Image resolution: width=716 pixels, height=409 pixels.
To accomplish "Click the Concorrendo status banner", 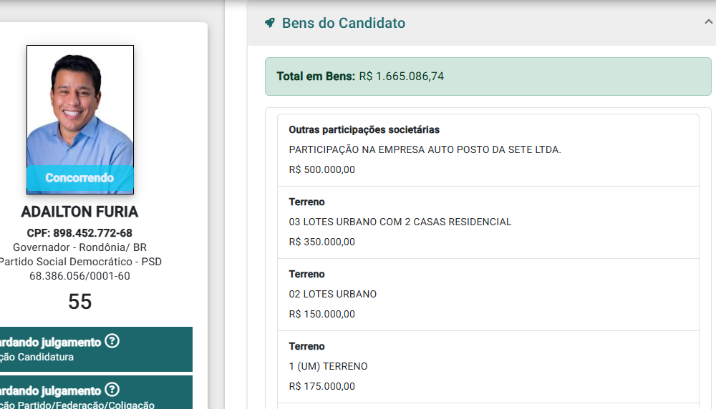I will (x=80, y=178).
